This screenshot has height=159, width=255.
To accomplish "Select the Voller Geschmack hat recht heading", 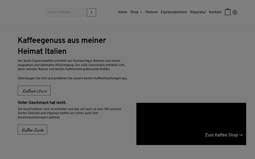I will [42, 103].
